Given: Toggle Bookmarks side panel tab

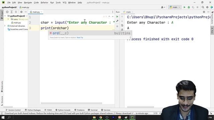Looking at the screenshot, I should pyautogui.click(x=2, y=87).
